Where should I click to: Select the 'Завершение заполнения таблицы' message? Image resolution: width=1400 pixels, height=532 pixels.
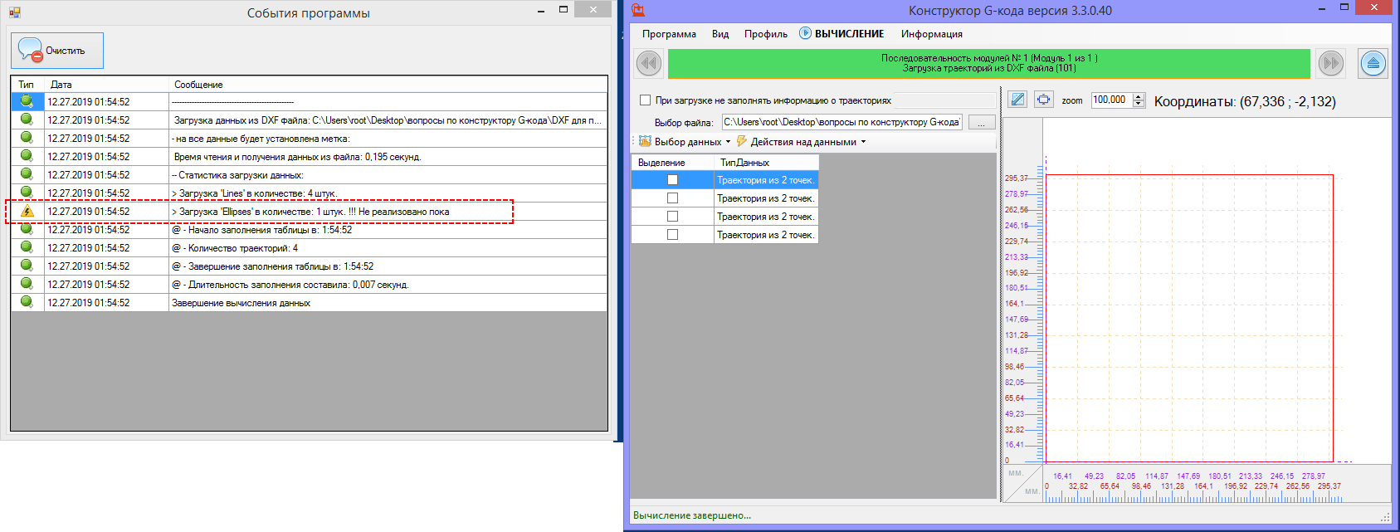coord(388,266)
